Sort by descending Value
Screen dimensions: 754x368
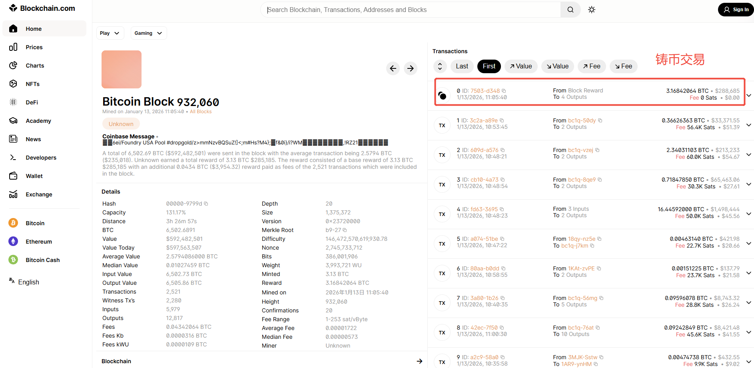[558, 66]
